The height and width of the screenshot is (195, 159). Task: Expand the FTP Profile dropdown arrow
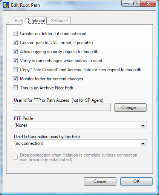pyautogui.click(x=143, y=125)
